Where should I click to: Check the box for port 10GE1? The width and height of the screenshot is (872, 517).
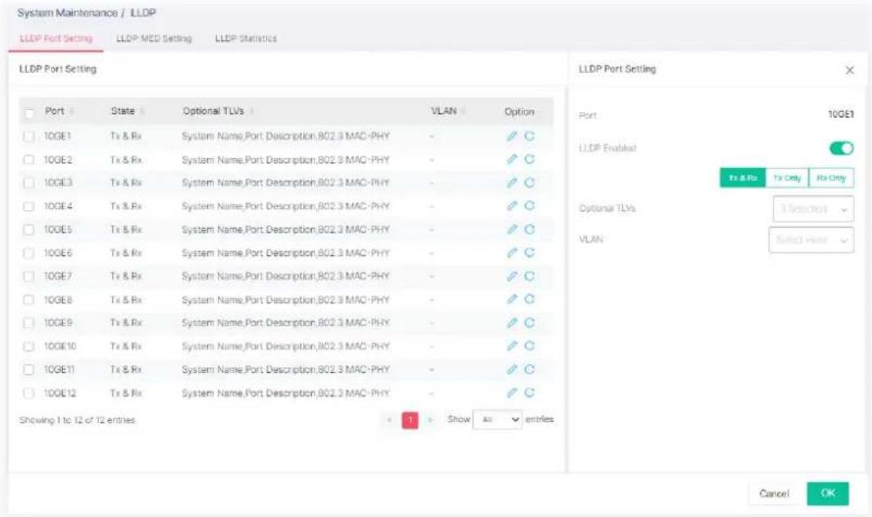pyautogui.click(x=29, y=136)
